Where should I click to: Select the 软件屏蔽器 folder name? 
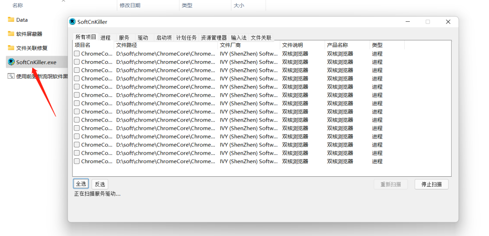tap(29, 33)
